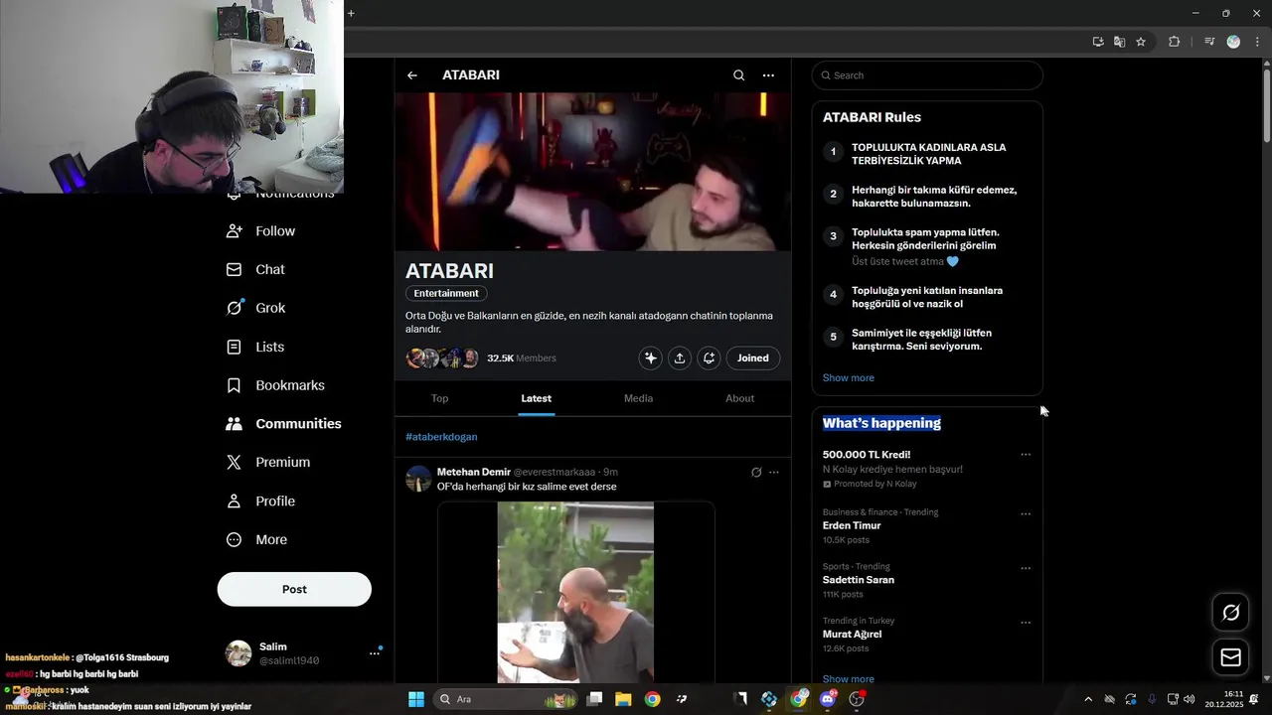The image size is (1272, 715).
Task: Open Grok in the sidebar
Action: 256,308
